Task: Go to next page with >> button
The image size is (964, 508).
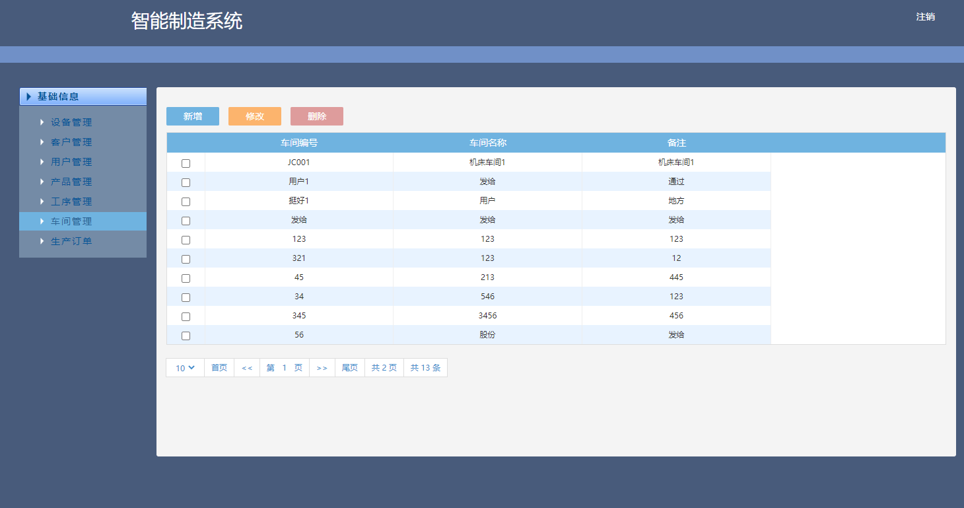Action: pos(322,368)
